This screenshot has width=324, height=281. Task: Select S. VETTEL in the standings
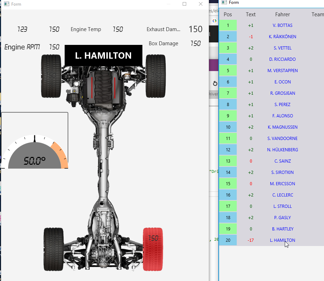coord(282,48)
